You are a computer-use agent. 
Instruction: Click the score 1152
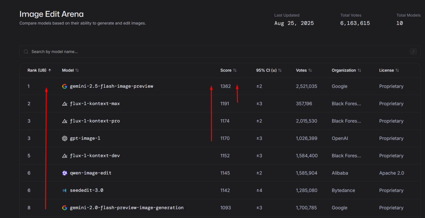225,156
